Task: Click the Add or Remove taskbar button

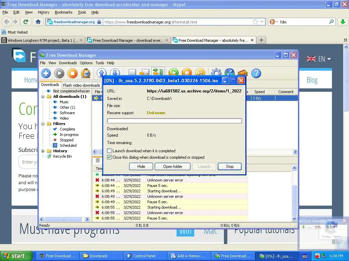Action: 189,256
